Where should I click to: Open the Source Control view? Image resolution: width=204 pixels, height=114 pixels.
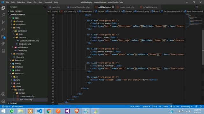(x=3, y=22)
